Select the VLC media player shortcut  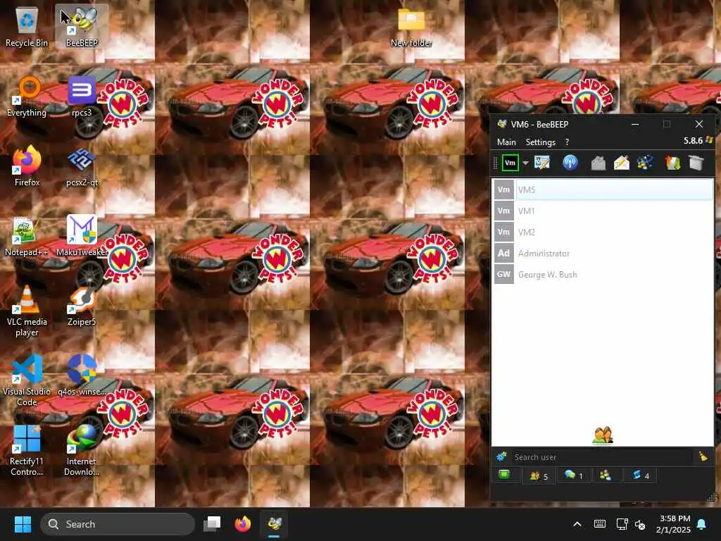[27, 311]
